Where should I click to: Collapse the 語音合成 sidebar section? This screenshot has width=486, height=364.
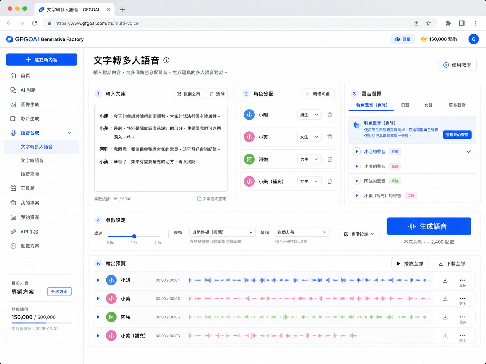click(70, 133)
